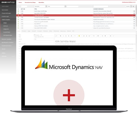Sort by the KURZBESCHREIBUNG column header

click(x=98, y=9)
